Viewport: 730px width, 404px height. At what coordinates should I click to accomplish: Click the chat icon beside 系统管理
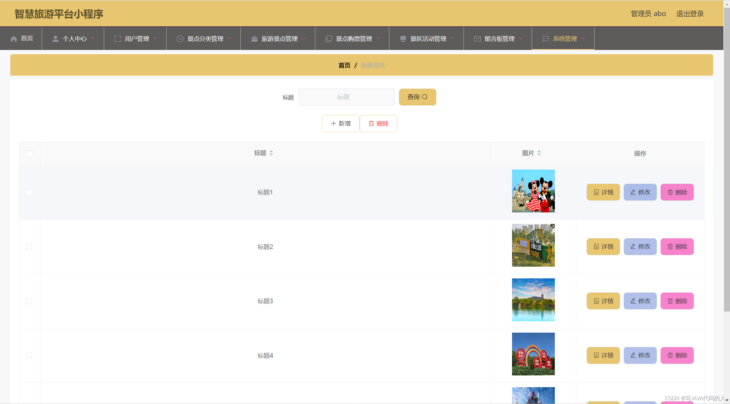point(545,39)
